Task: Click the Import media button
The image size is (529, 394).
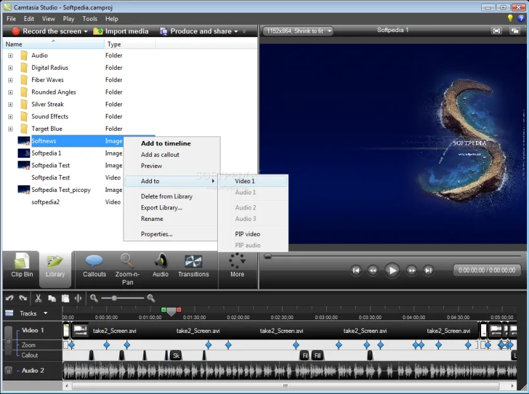Action: click(121, 31)
